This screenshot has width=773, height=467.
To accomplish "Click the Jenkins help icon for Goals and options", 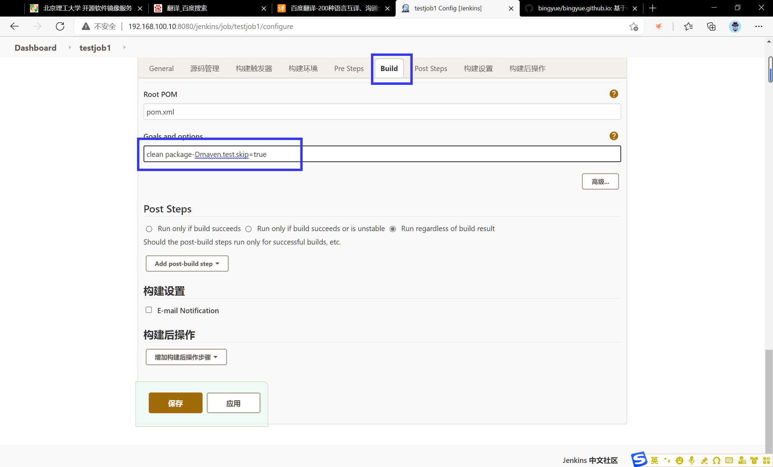I will tap(614, 136).
